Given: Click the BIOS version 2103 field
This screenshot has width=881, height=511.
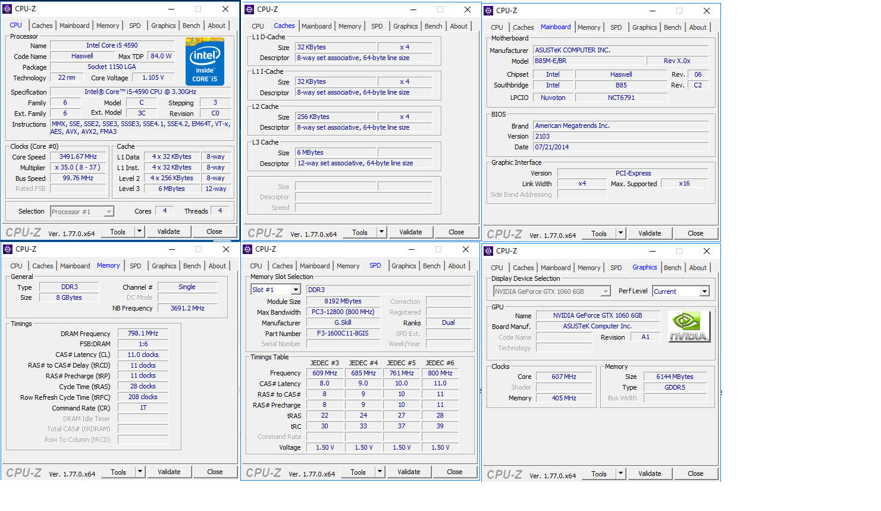Looking at the screenshot, I should 620,136.
